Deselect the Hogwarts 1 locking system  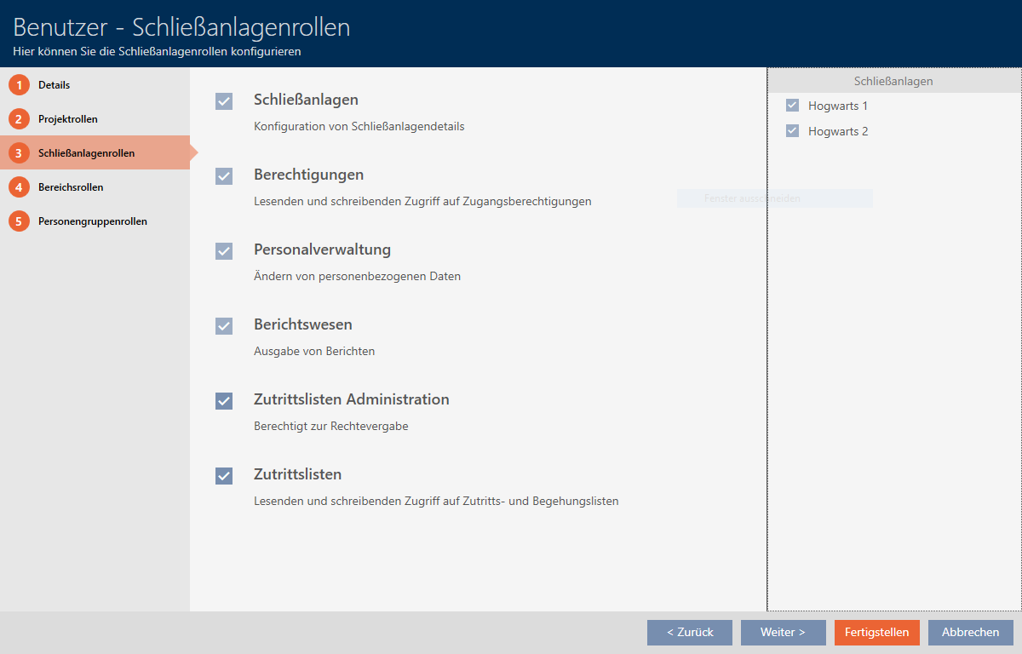pos(792,106)
